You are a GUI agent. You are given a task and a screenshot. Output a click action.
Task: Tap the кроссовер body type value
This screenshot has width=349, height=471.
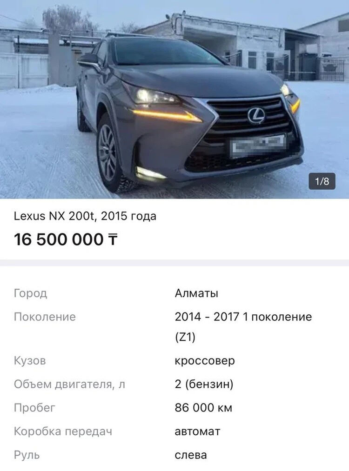(205, 360)
